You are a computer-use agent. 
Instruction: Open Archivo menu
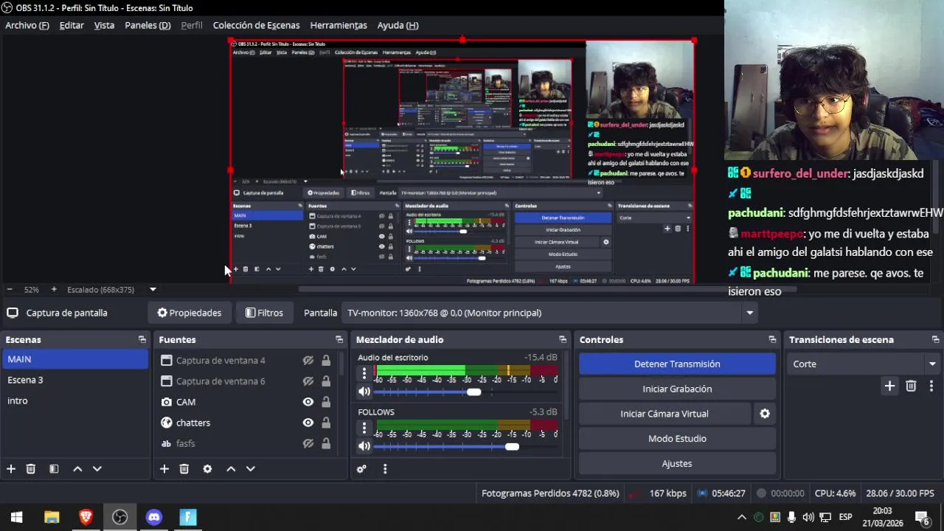27,25
